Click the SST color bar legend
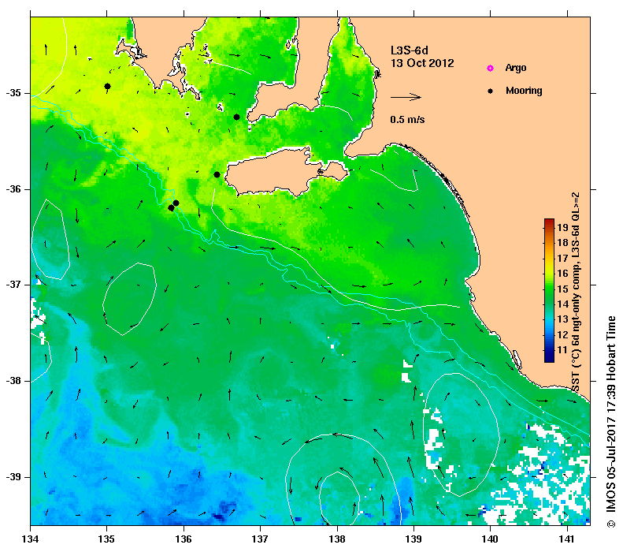This screenshot has height=552, width=623. (x=549, y=290)
